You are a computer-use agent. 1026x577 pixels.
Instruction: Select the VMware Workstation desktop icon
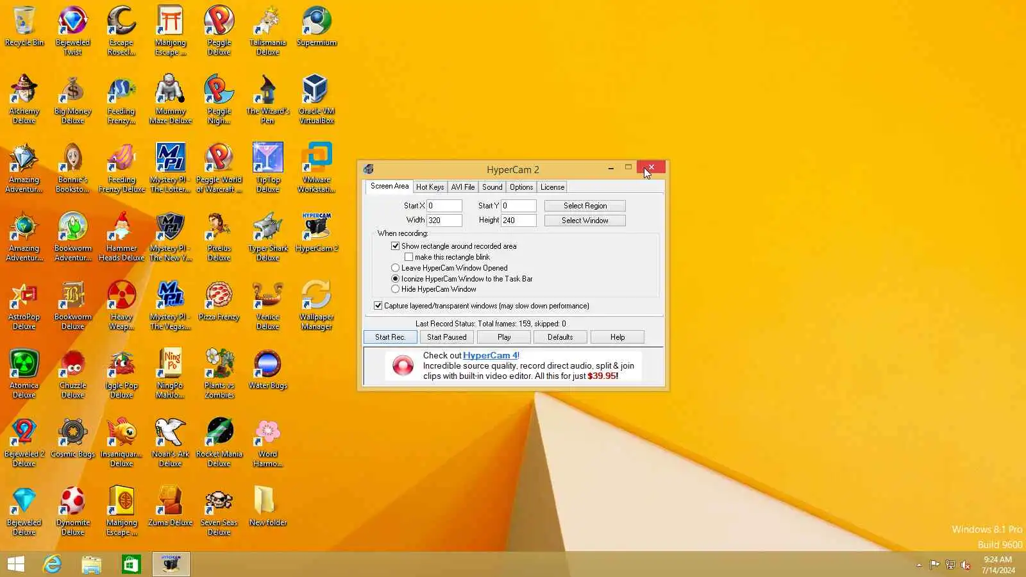click(x=317, y=168)
